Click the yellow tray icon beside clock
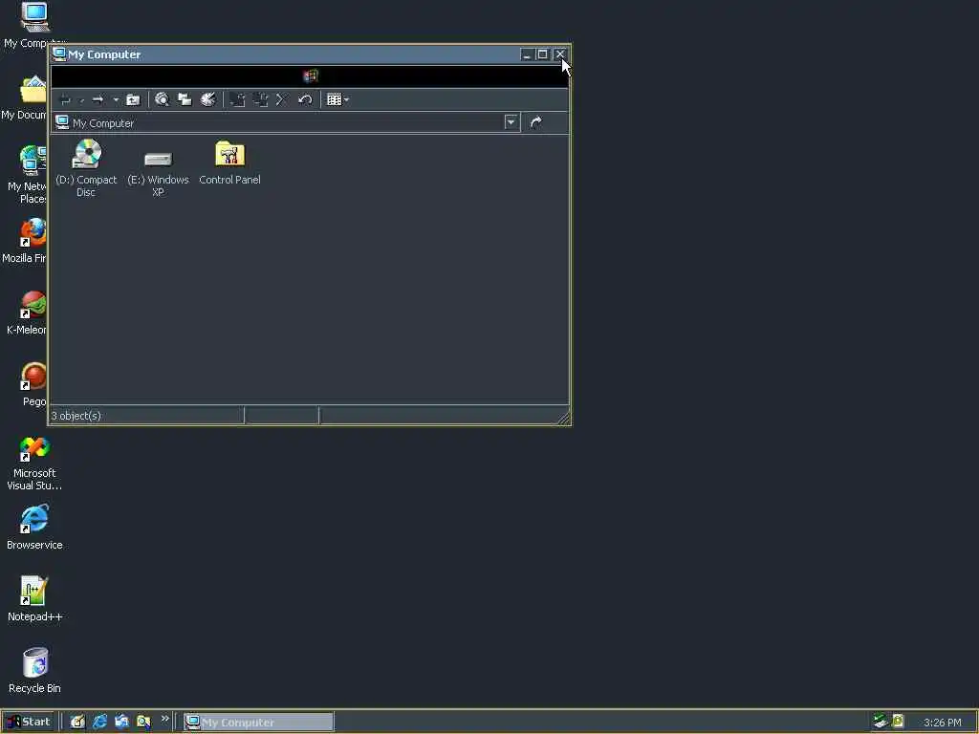979x734 pixels. [x=898, y=721]
